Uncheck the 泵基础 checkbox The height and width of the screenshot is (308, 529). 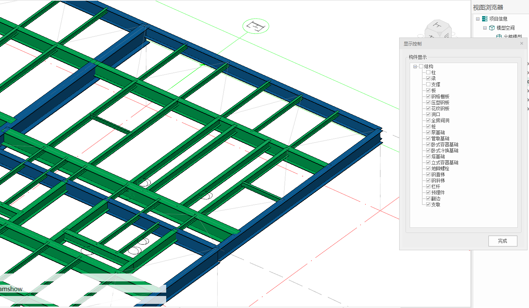pos(428,132)
